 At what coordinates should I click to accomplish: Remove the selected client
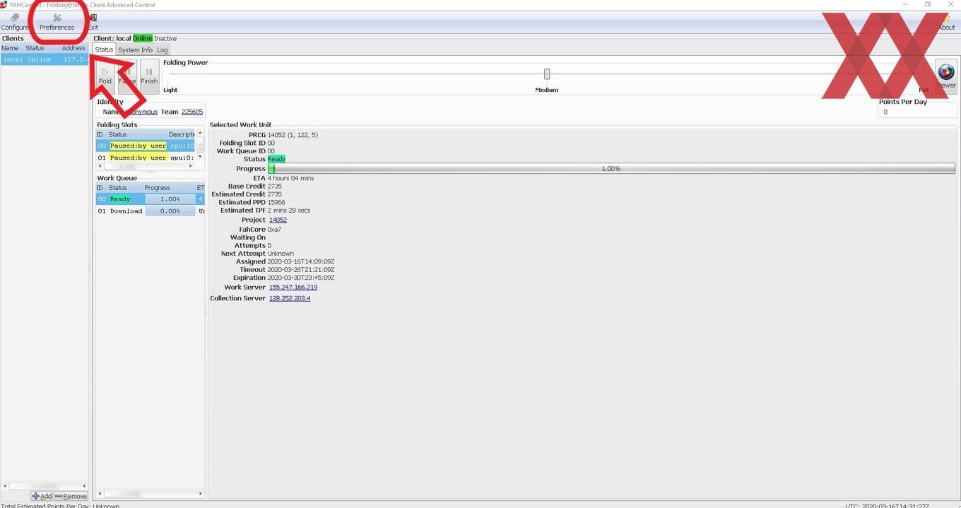(71, 496)
